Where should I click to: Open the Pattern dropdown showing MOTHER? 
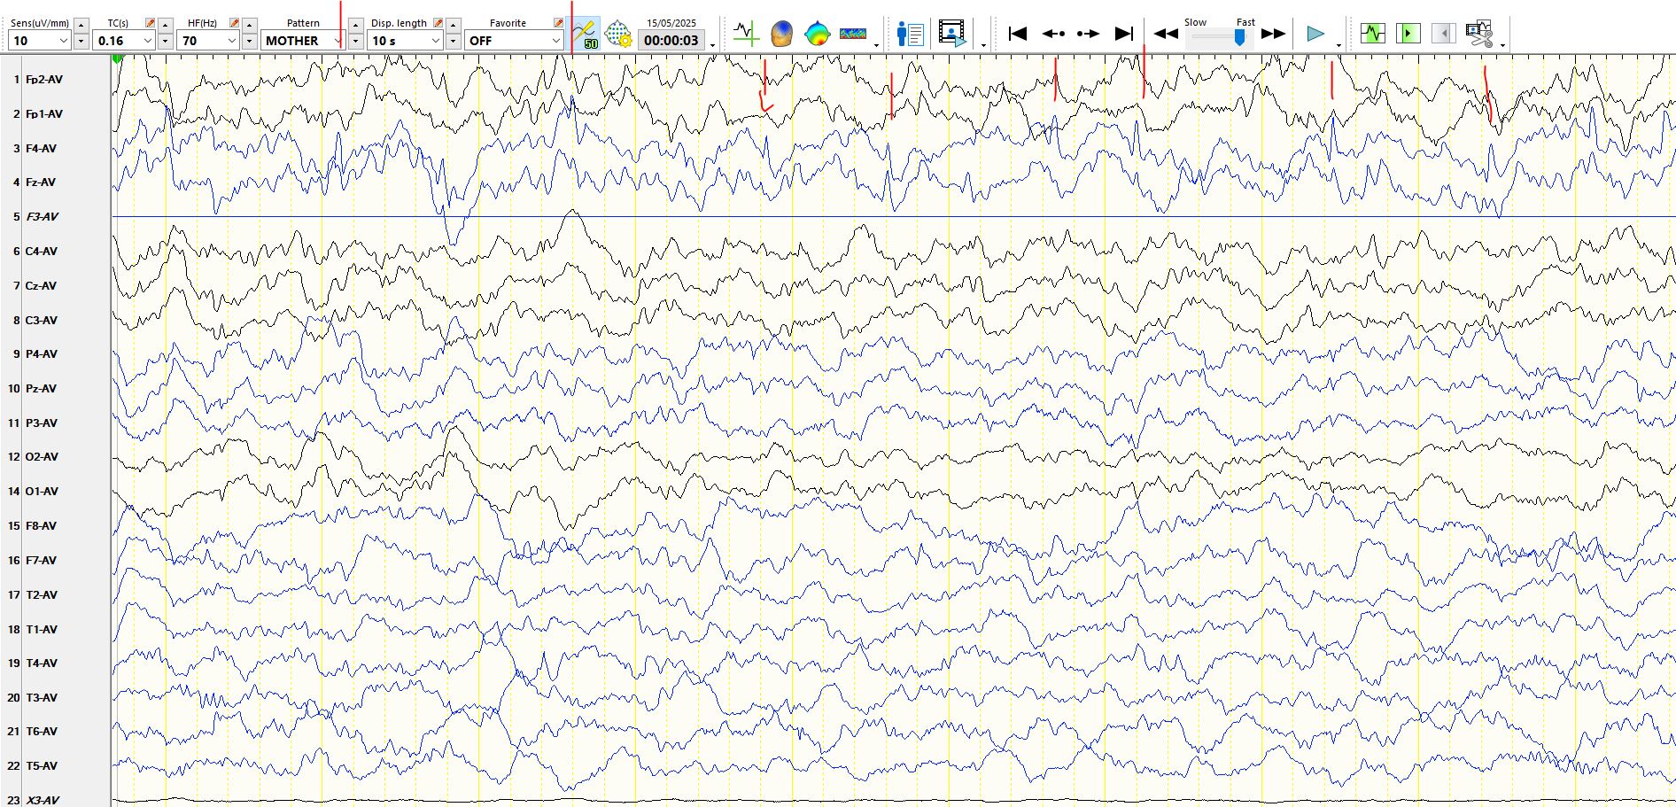[303, 41]
